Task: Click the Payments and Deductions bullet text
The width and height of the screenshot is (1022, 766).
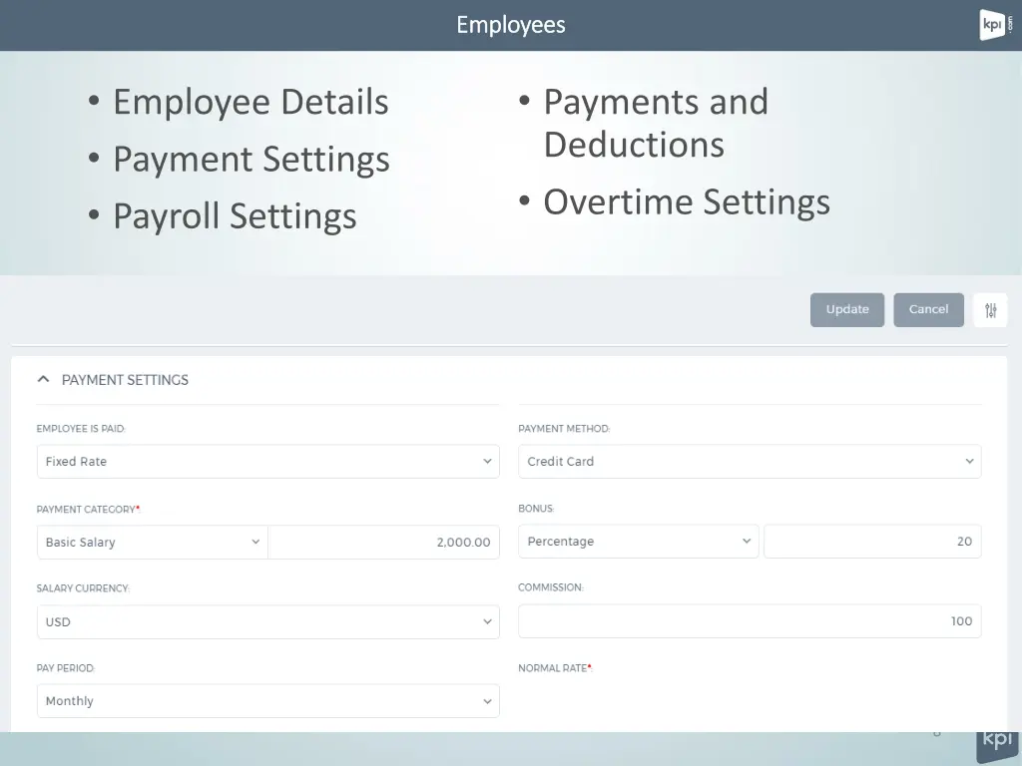Action: point(656,123)
